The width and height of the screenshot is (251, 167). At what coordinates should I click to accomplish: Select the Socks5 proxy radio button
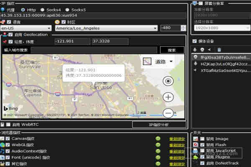pyautogui.click(x=68, y=10)
